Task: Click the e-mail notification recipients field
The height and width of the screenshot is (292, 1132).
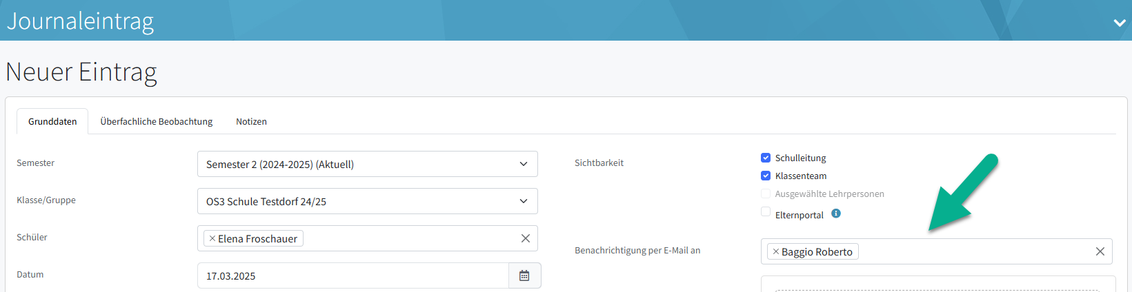Action: [x=937, y=251]
